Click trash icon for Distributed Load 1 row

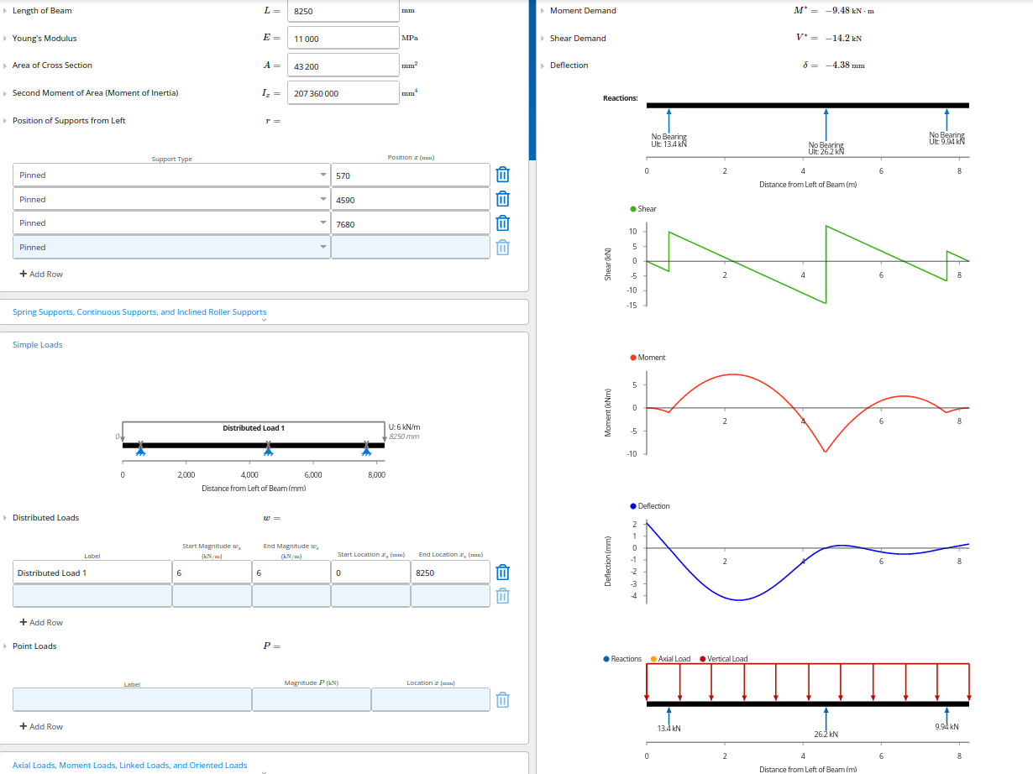coord(502,573)
